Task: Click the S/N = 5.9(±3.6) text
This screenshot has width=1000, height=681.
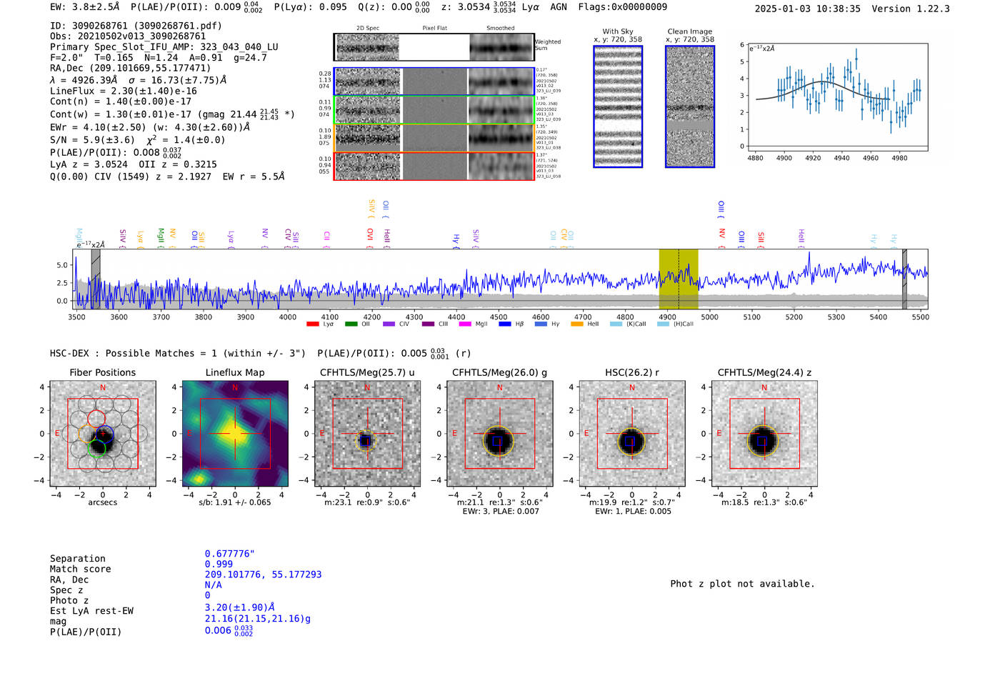Action: point(91,140)
